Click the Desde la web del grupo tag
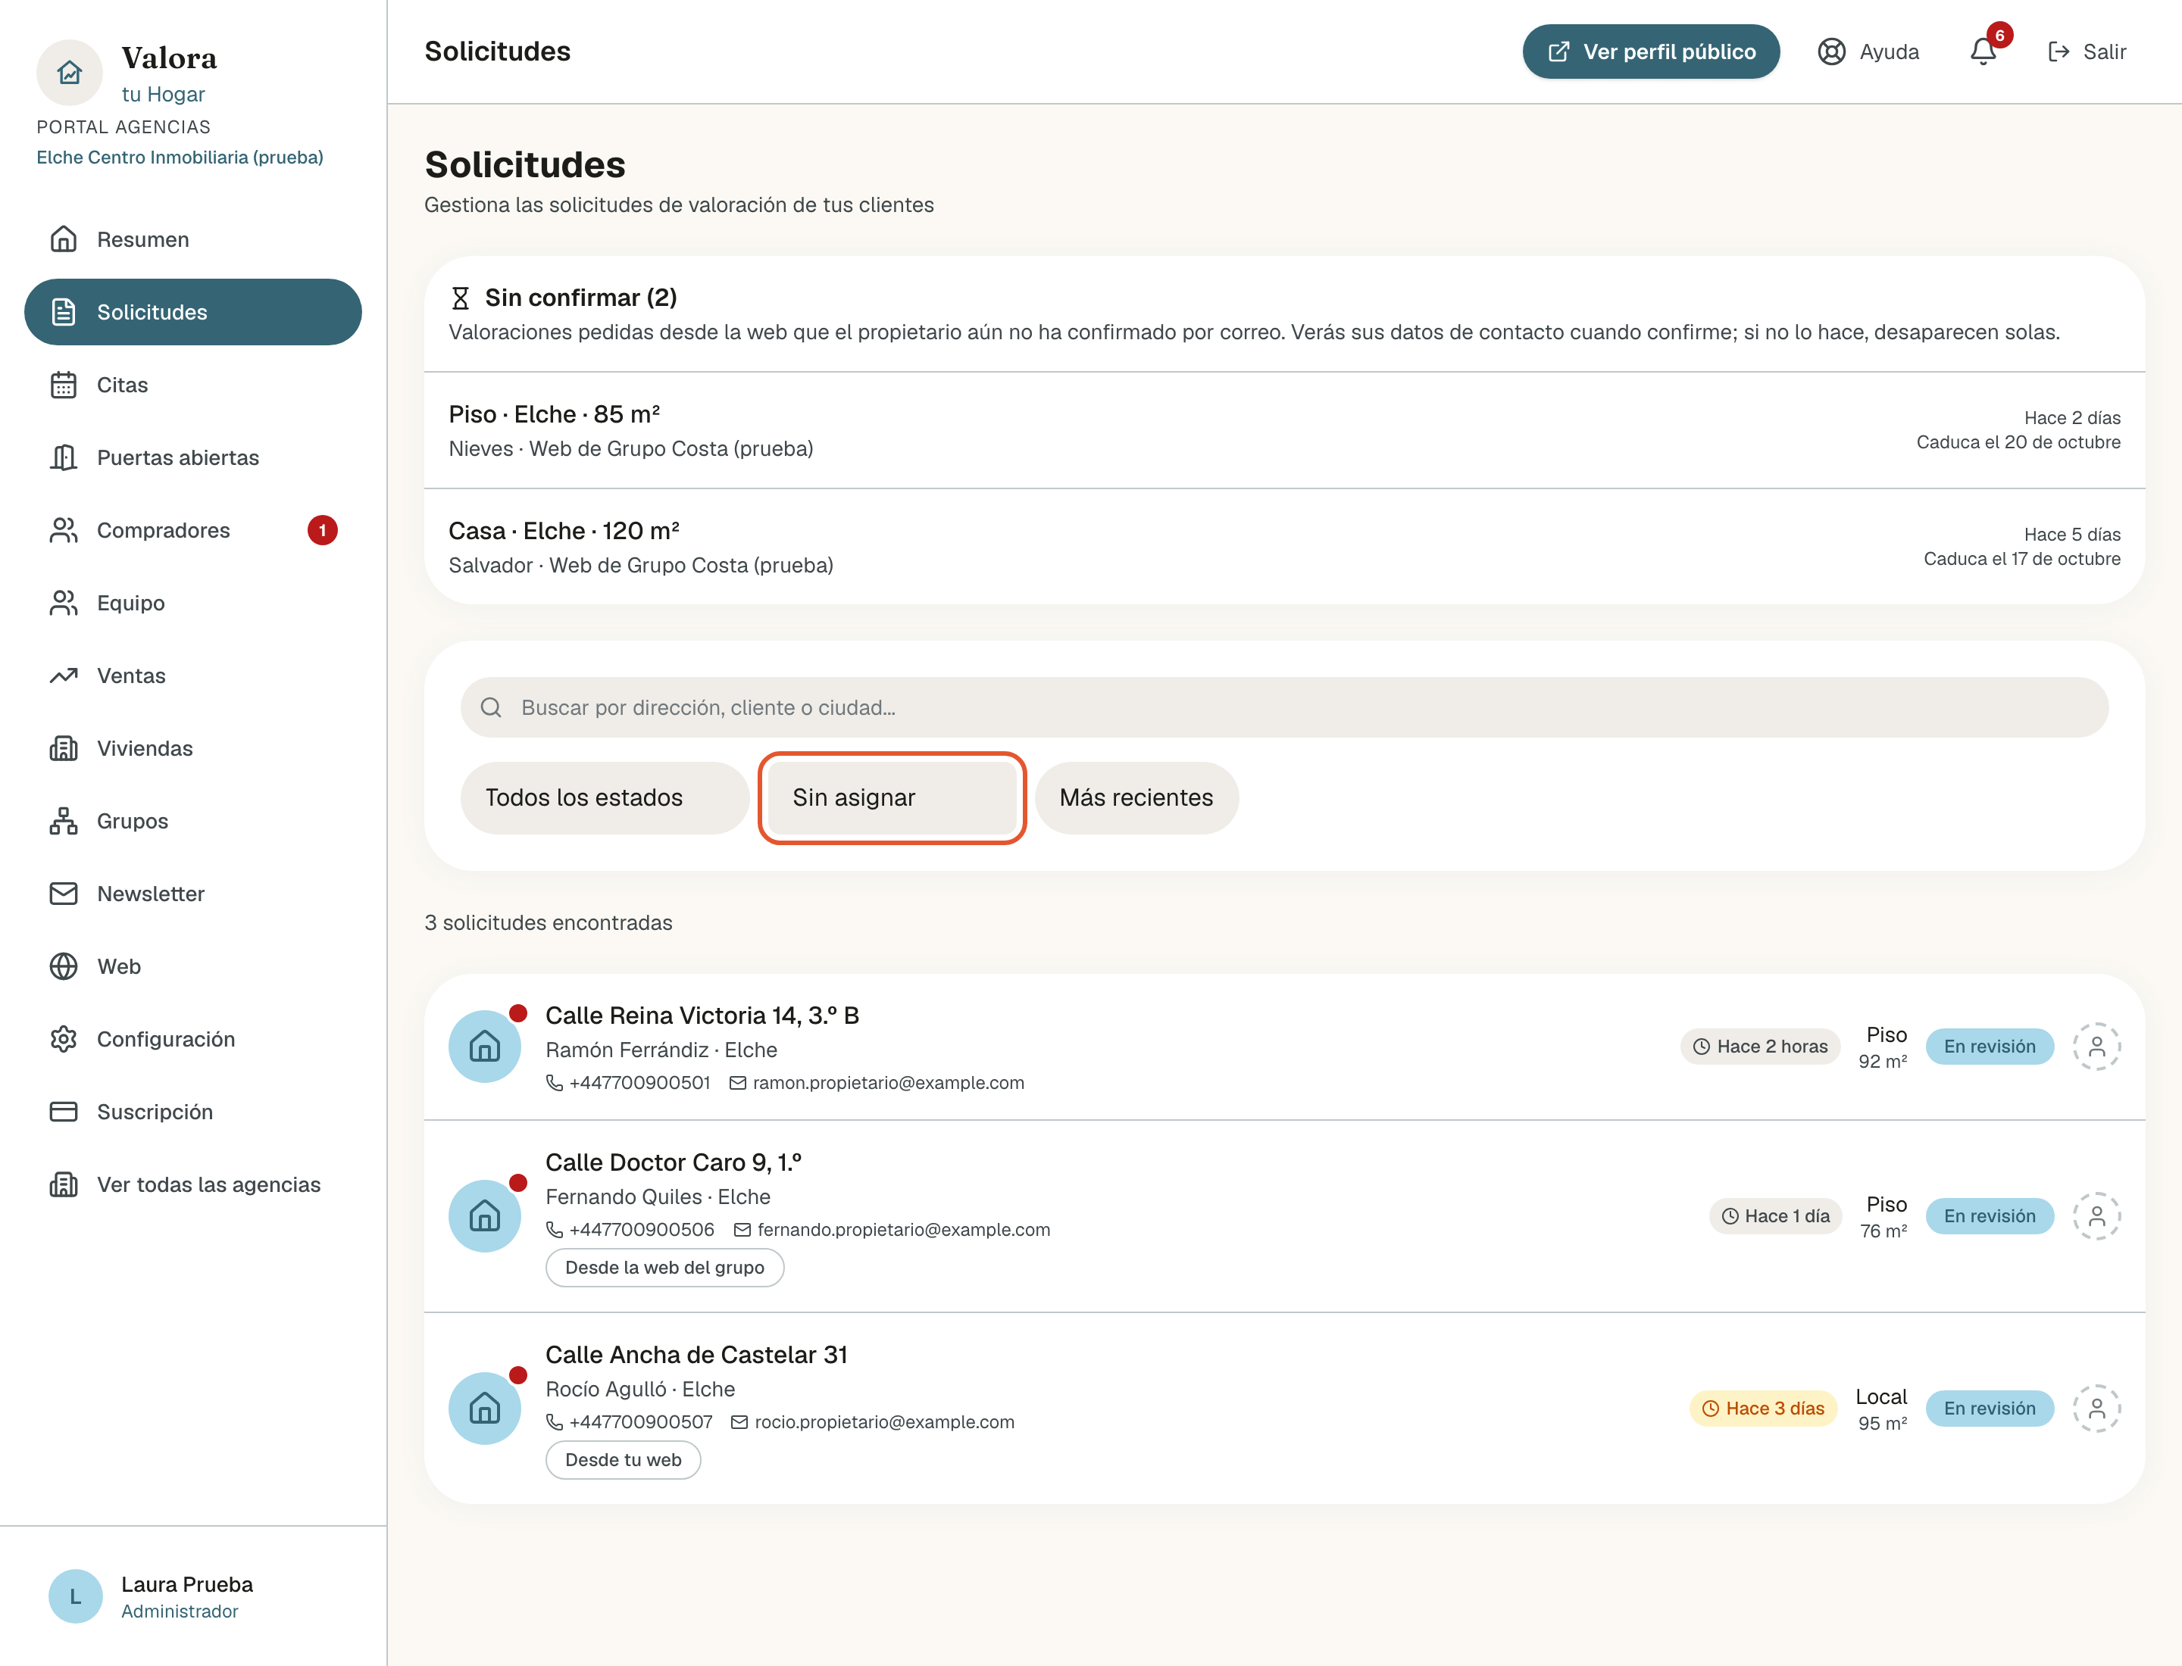The image size is (2182, 1666). (664, 1268)
